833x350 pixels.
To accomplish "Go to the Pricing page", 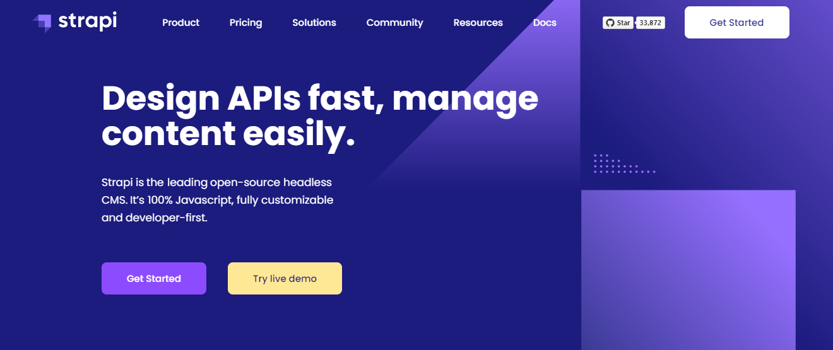I will coord(245,23).
